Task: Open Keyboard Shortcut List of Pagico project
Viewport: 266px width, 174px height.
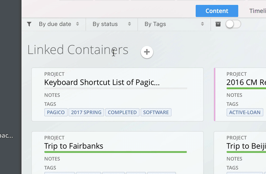Action: 102,83
